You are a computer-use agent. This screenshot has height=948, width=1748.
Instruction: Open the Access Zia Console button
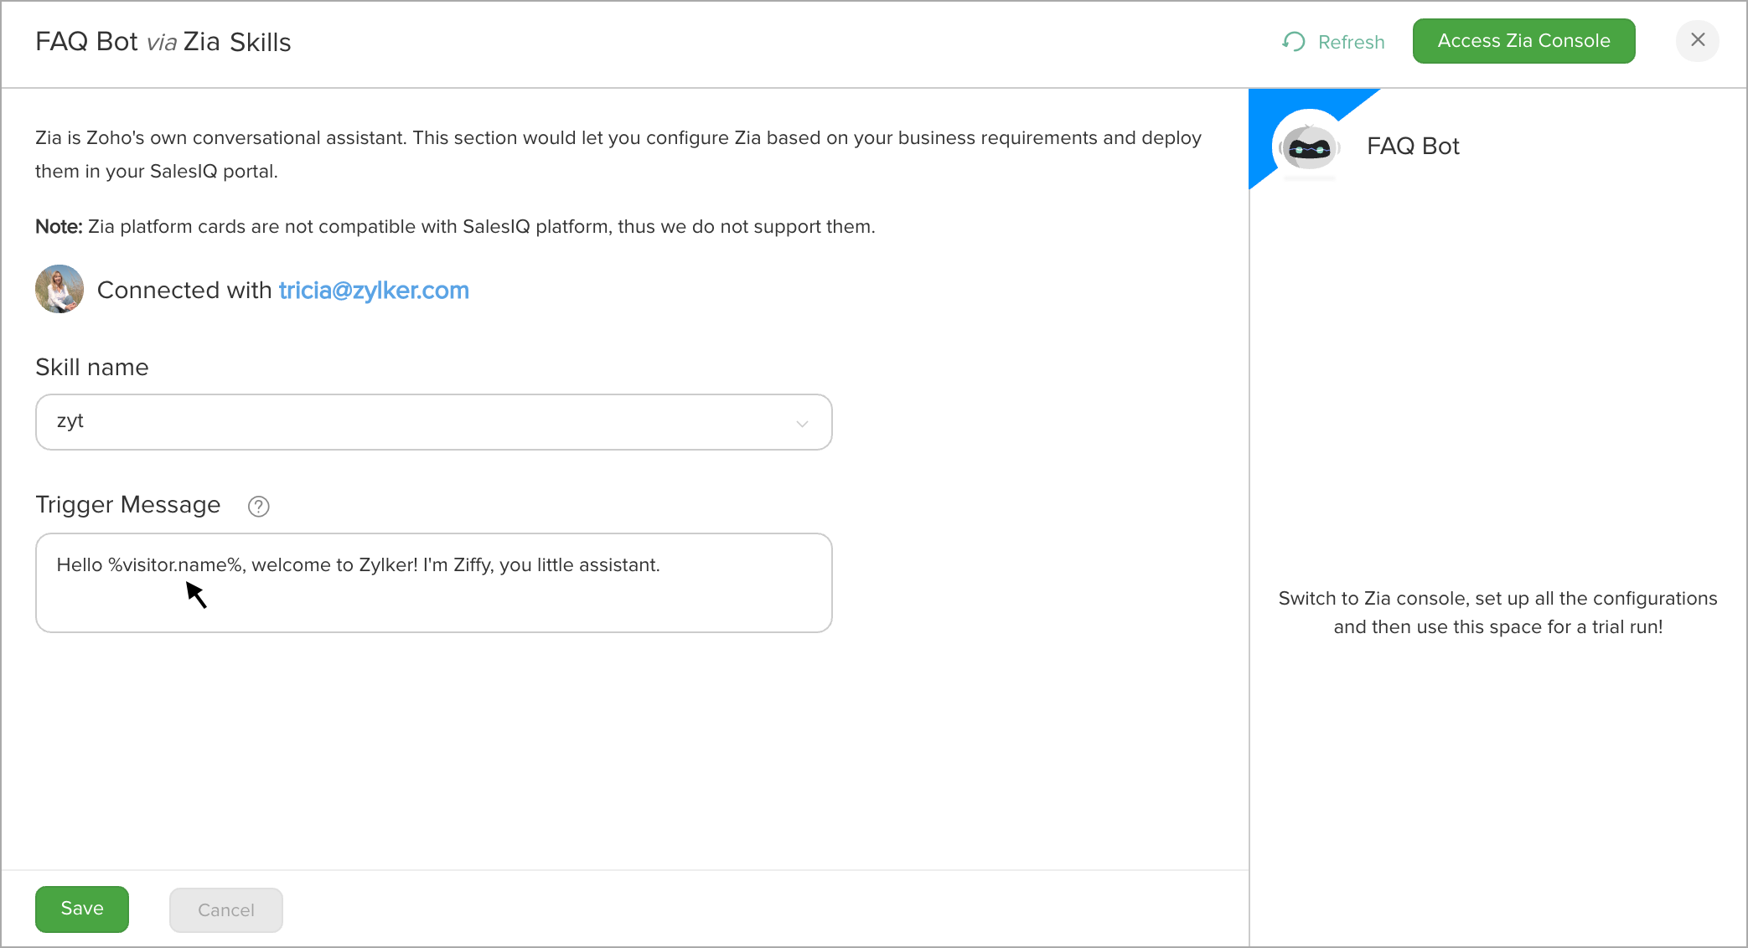[x=1523, y=41]
